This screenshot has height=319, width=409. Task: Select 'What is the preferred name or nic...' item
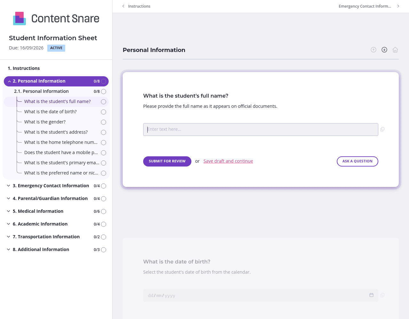61,173
